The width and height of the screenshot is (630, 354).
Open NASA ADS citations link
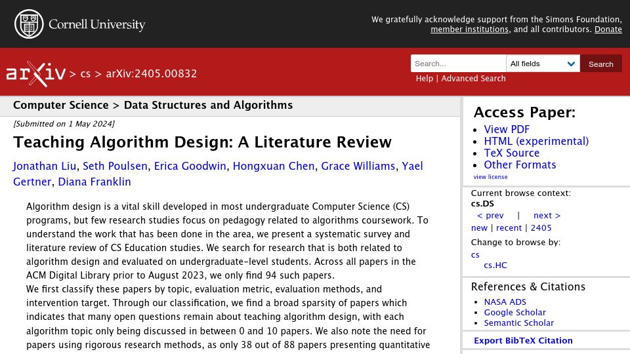(x=505, y=302)
